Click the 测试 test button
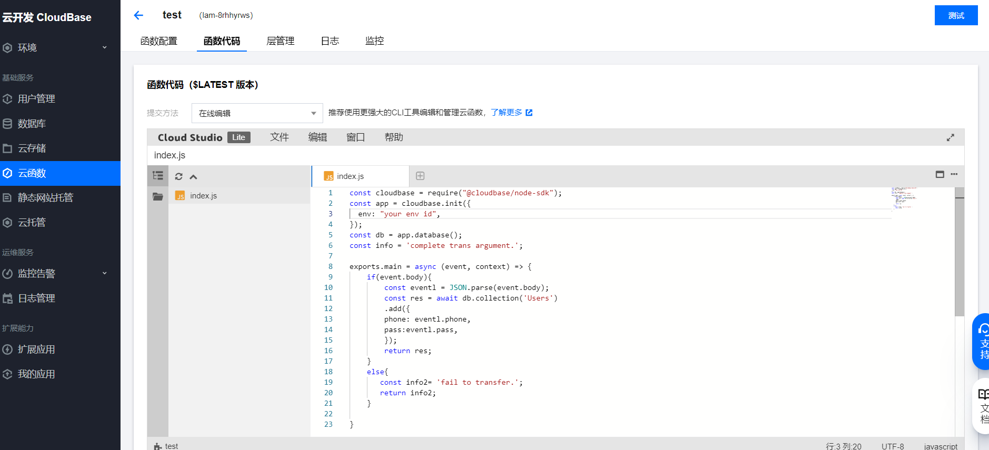Image resolution: width=989 pixels, height=450 pixels. (x=956, y=15)
